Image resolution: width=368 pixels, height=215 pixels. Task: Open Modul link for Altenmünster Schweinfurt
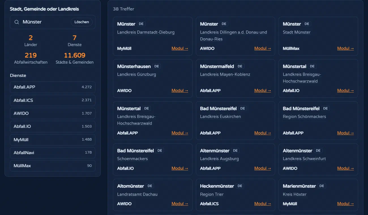coord(345,168)
